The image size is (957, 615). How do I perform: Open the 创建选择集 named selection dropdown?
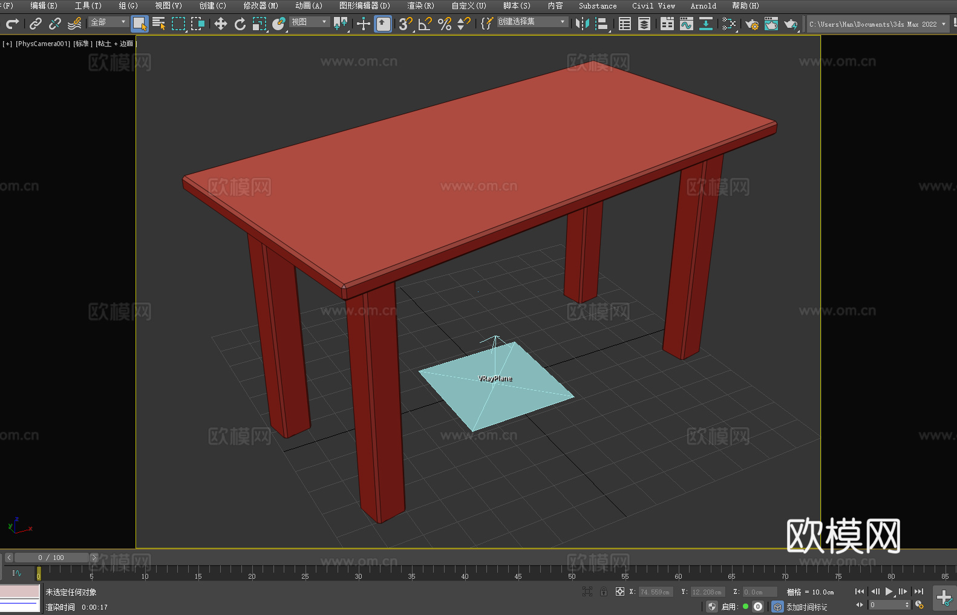coord(532,22)
